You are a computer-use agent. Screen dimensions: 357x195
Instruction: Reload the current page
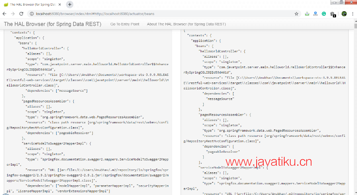coord(20,14)
